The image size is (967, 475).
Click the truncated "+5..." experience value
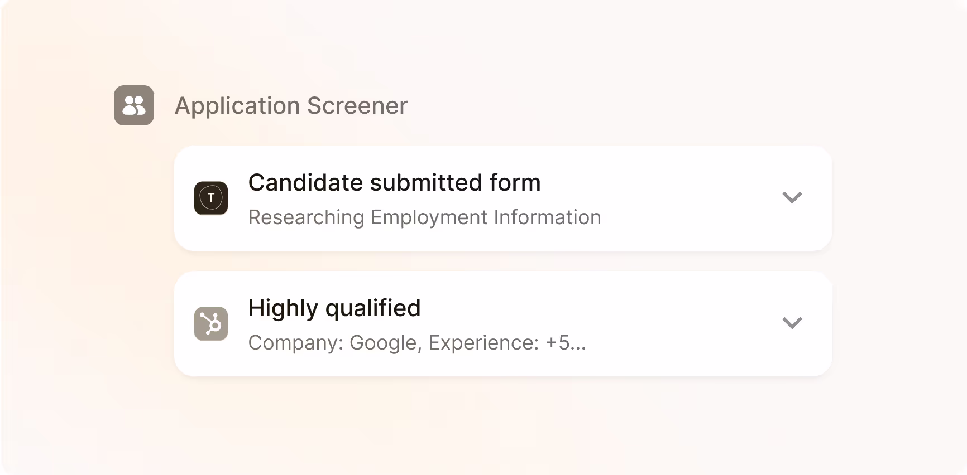pyautogui.click(x=566, y=343)
